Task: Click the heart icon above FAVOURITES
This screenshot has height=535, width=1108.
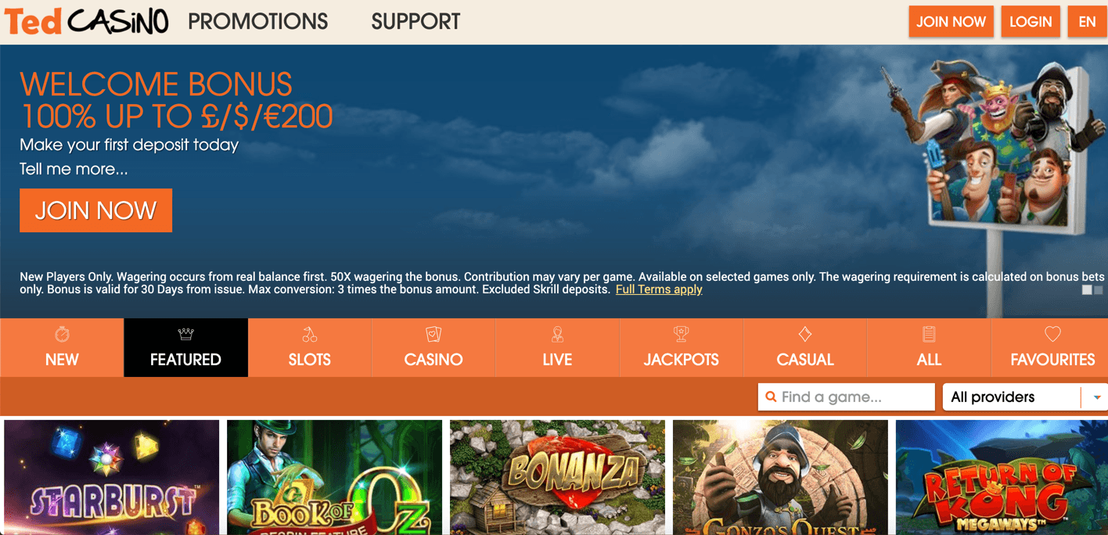Action: [x=1052, y=334]
